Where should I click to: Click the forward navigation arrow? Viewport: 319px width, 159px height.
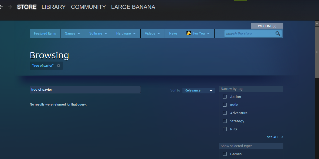coord(10,7)
